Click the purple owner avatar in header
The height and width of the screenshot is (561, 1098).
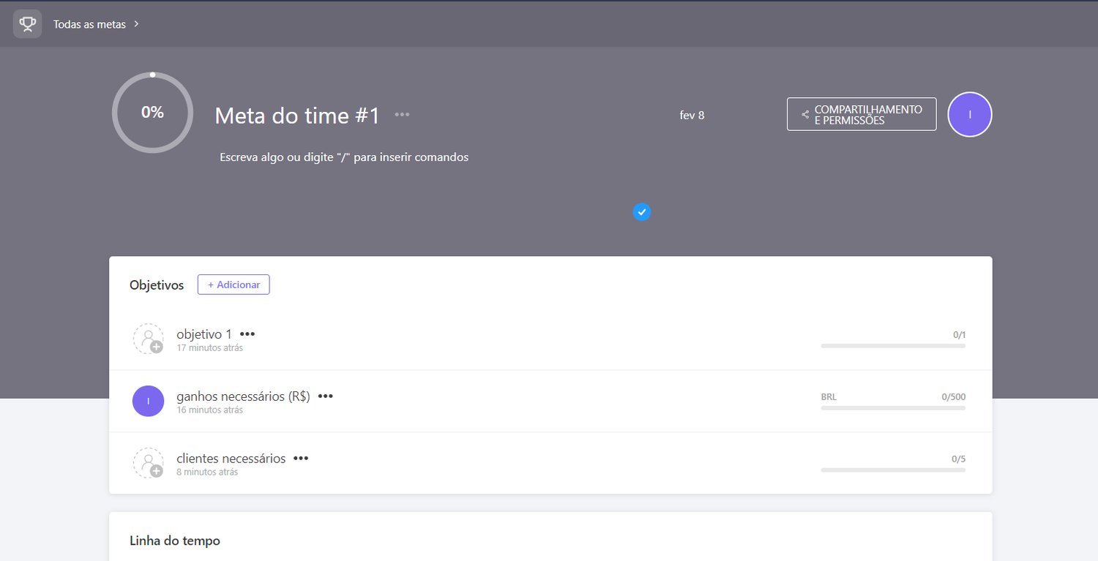click(969, 114)
